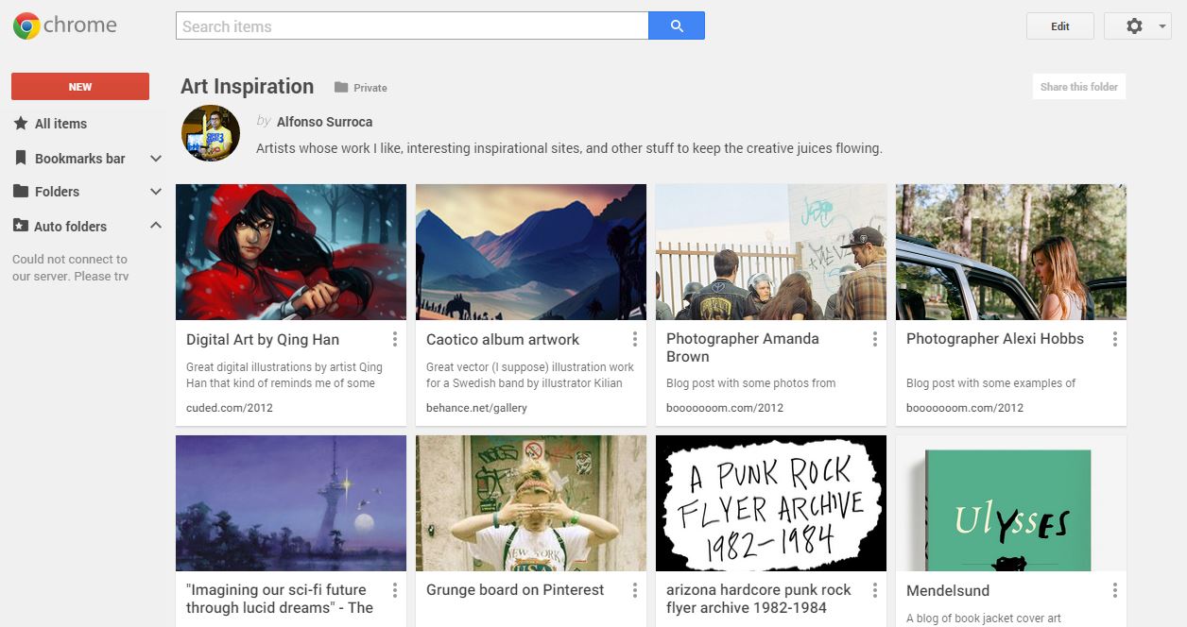The image size is (1187, 627).
Task: Click the Auto folders icon
Action: click(21, 226)
